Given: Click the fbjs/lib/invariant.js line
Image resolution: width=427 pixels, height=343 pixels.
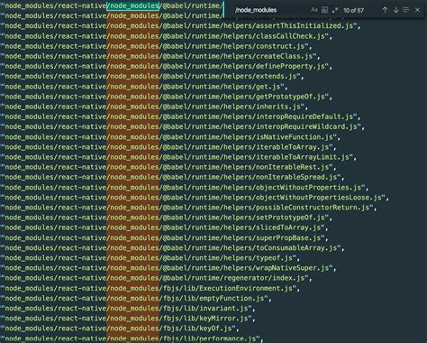Looking at the screenshot, I should (128, 309).
